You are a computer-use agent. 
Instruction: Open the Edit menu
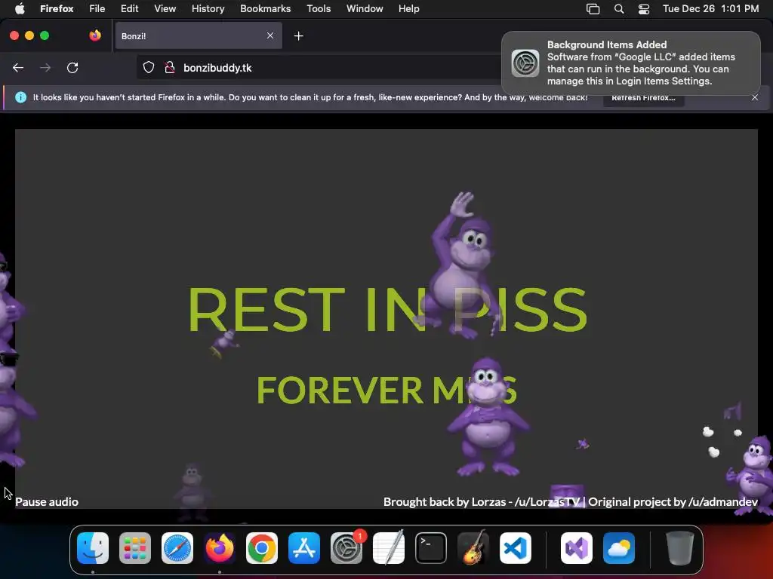tap(129, 8)
